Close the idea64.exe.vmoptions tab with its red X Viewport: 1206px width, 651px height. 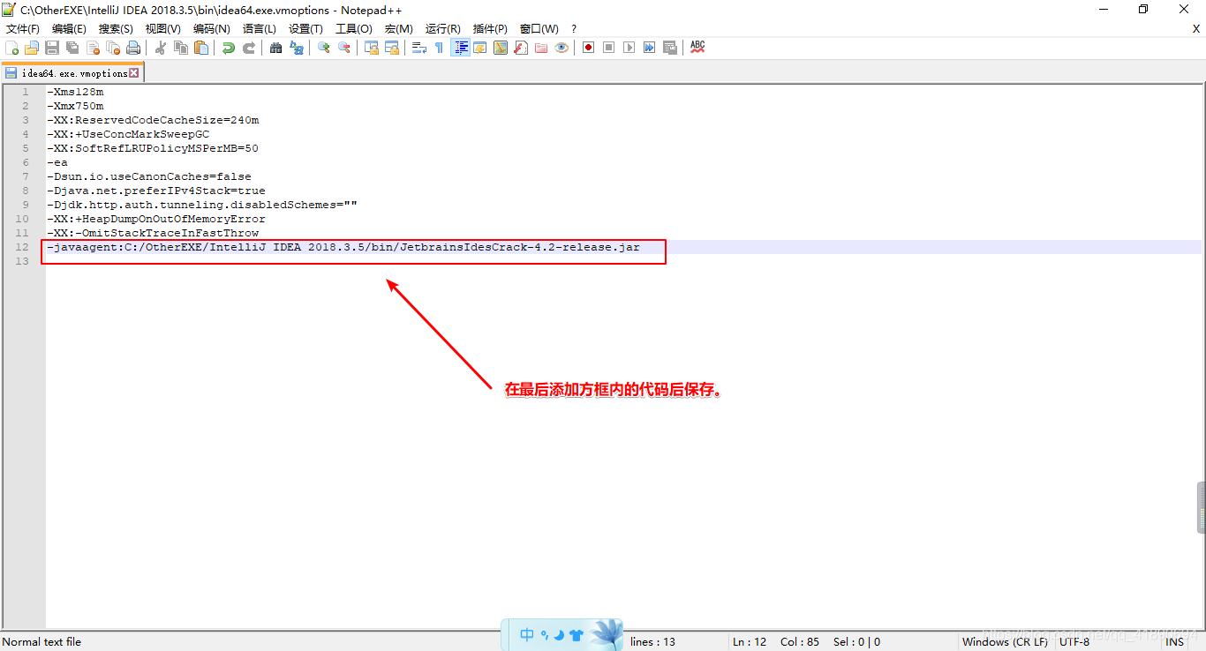tap(134, 73)
